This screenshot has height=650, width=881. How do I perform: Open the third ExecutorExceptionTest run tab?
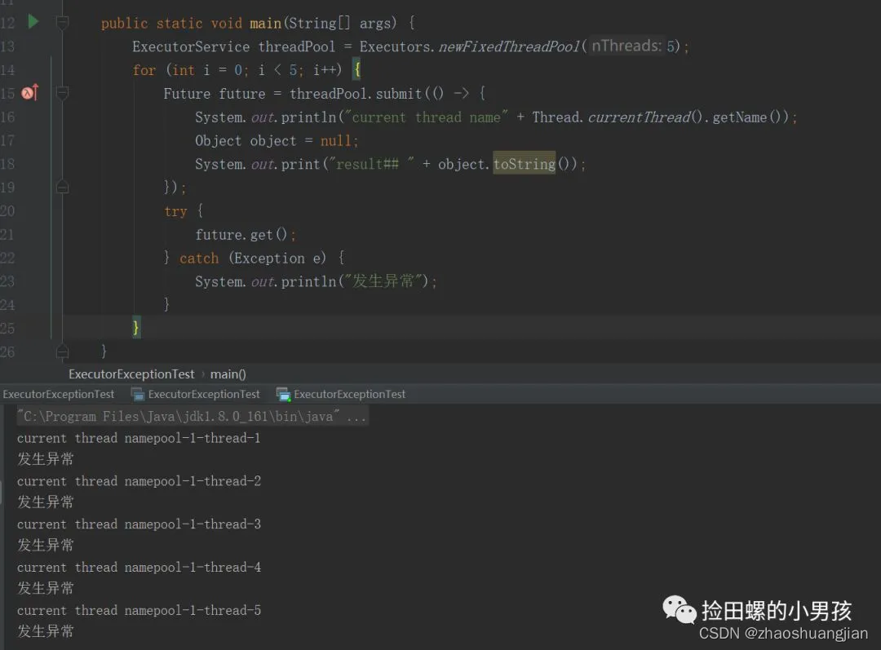(349, 395)
